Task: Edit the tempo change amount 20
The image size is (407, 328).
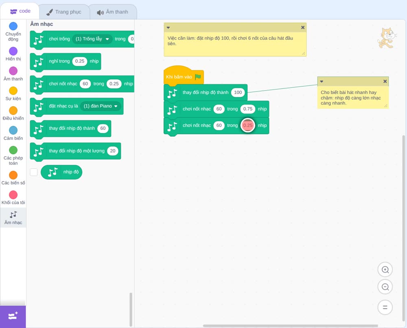Action: click(x=113, y=151)
